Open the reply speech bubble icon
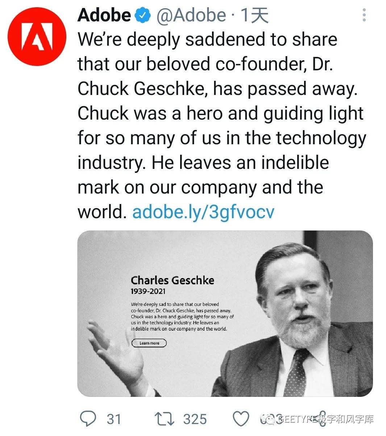The image size is (386, 436). 88,419
